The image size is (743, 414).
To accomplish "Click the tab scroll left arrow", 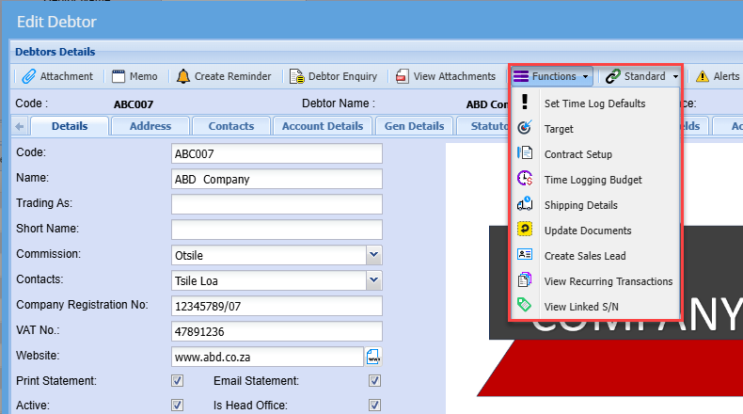I will 20,127.
